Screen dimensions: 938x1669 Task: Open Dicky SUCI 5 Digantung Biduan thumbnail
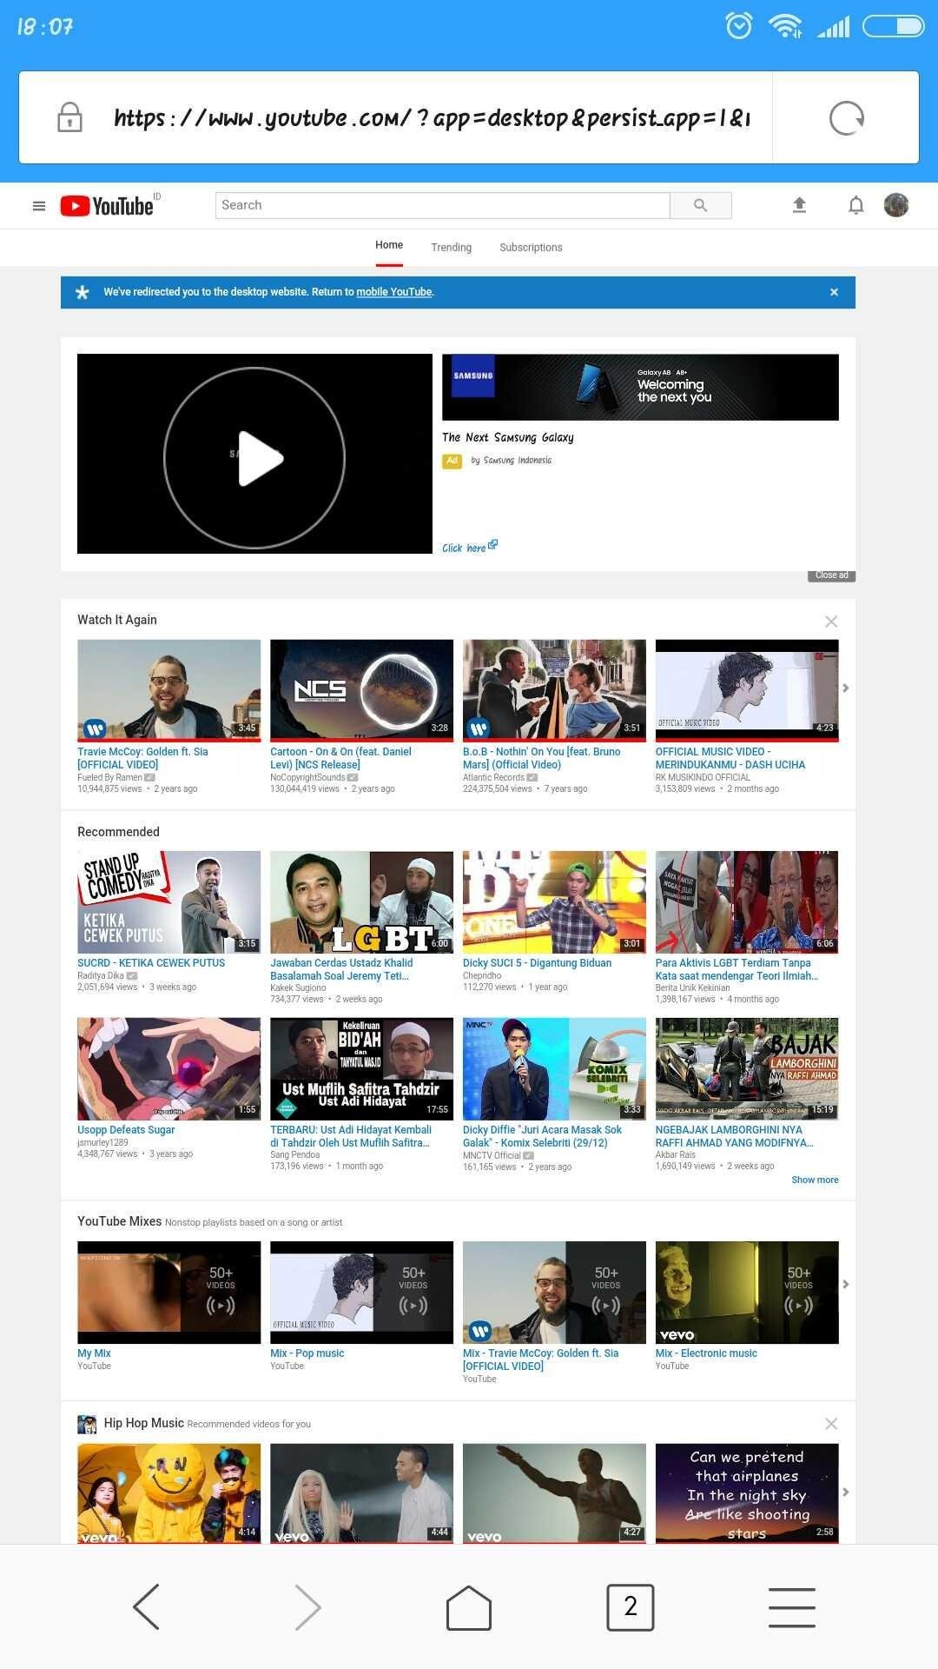[x=554, y=902]
